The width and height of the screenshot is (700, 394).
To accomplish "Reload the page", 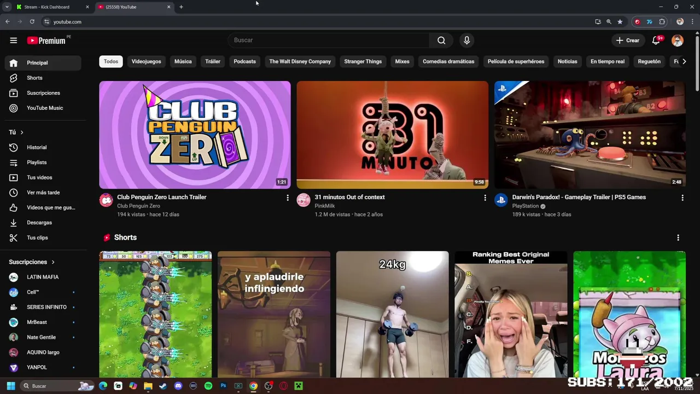I will point(32,22).
